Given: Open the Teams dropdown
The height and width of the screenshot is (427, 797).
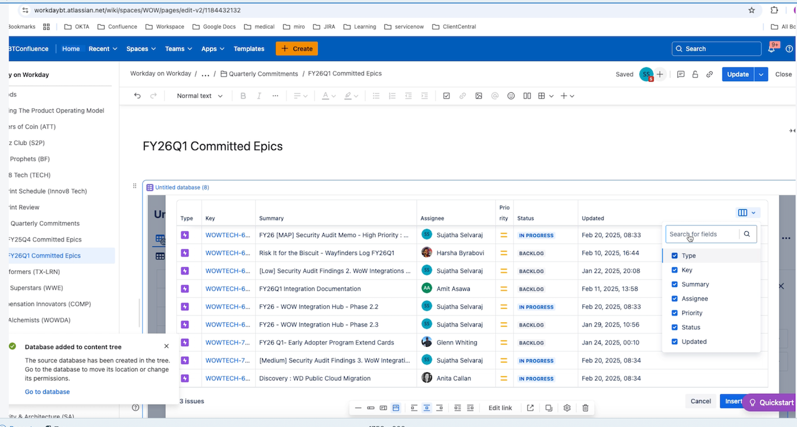Looking at the screenshot, I should pos(178,49).
